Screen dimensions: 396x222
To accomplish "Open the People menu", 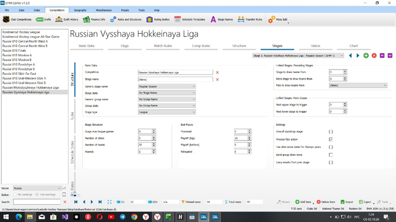I will pyautogui.click(x=125, y=10).
